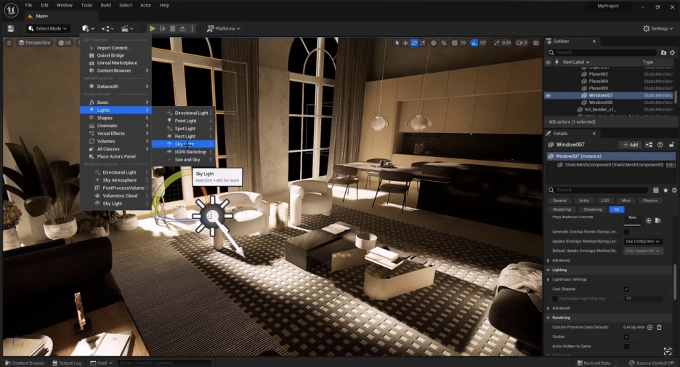Viewport: 680px width, 367px height.
Task: Open the Select Mode dropdown
Action: (x=48, y=28)
